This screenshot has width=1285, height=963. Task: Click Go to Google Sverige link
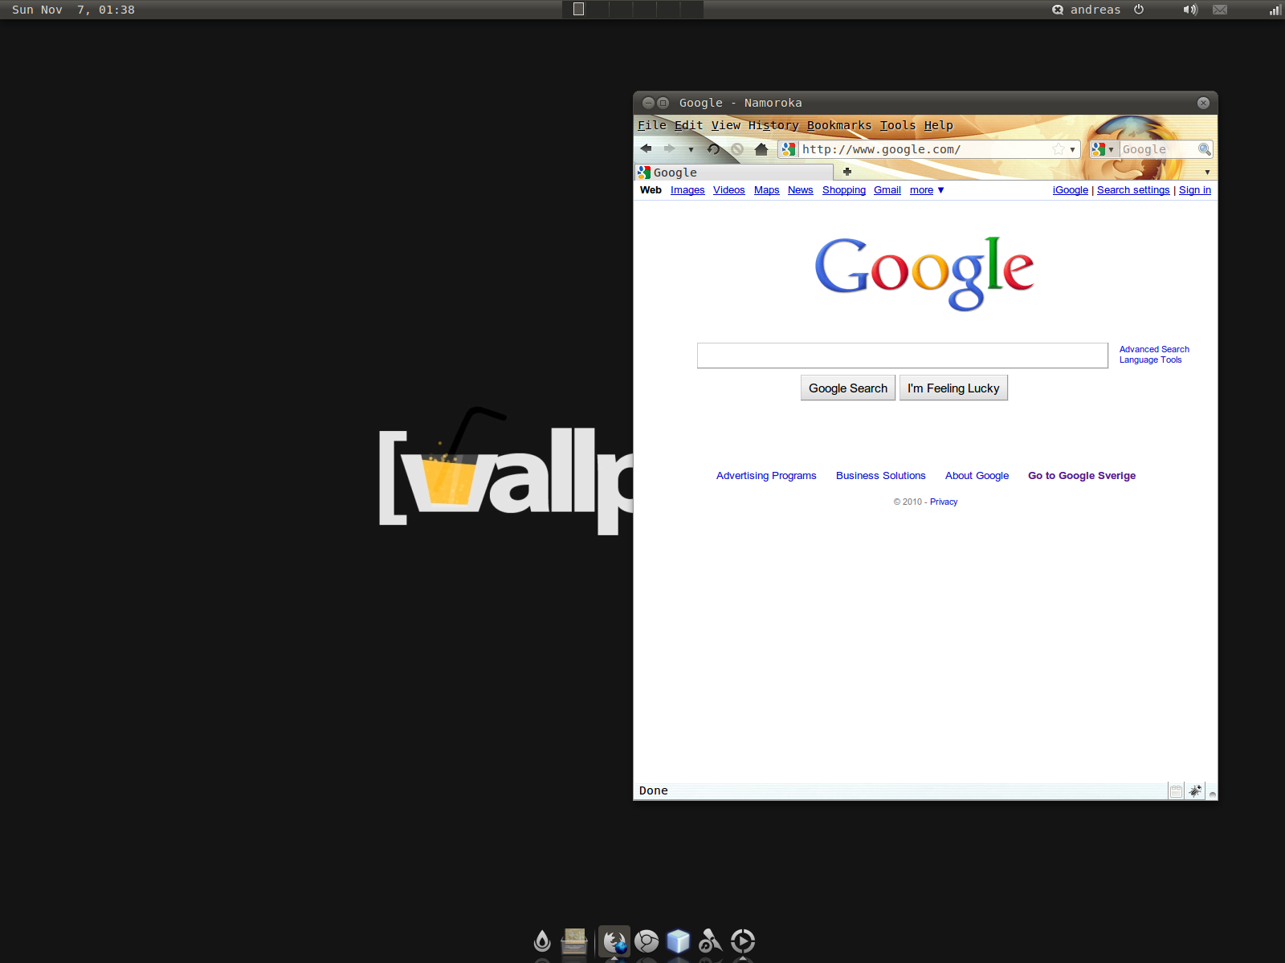coord(1082,476)
